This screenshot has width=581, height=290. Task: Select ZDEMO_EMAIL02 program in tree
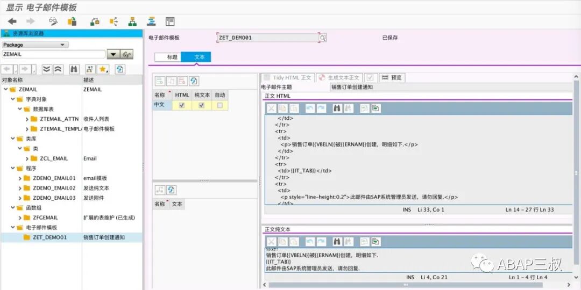54,189
